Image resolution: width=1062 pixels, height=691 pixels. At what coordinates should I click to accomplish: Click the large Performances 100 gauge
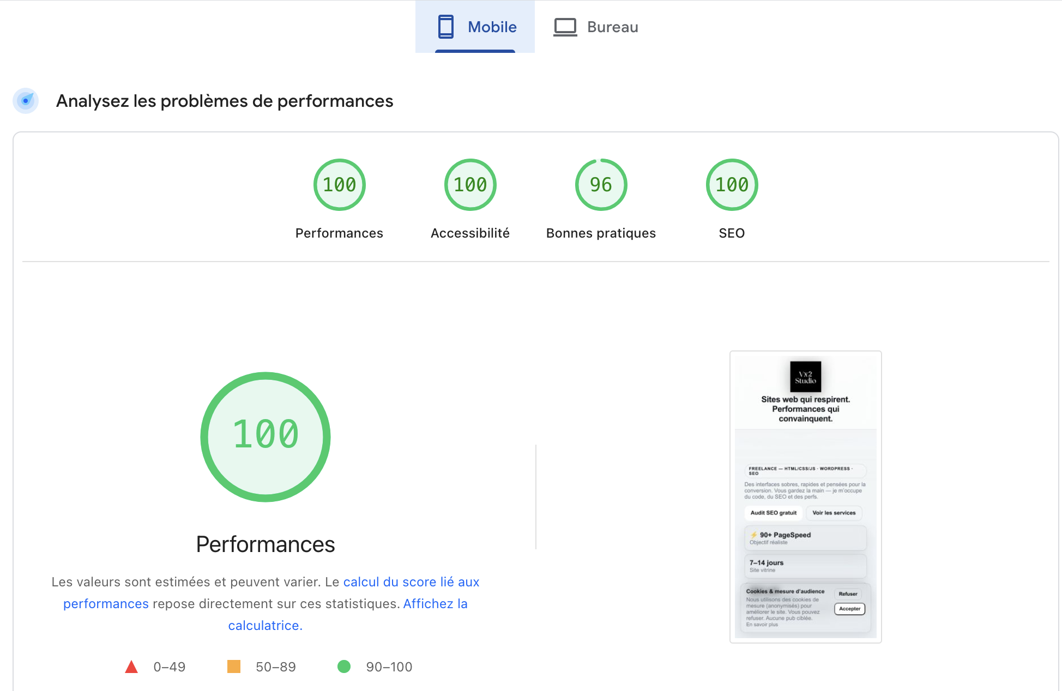265,437
